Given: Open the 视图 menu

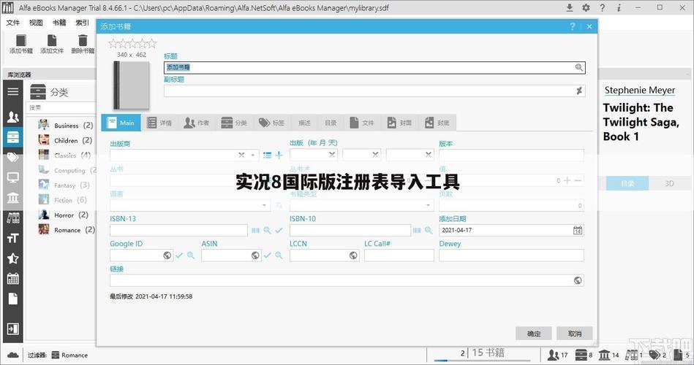Looking at the screenshot, I should click(x=36, y=23).
